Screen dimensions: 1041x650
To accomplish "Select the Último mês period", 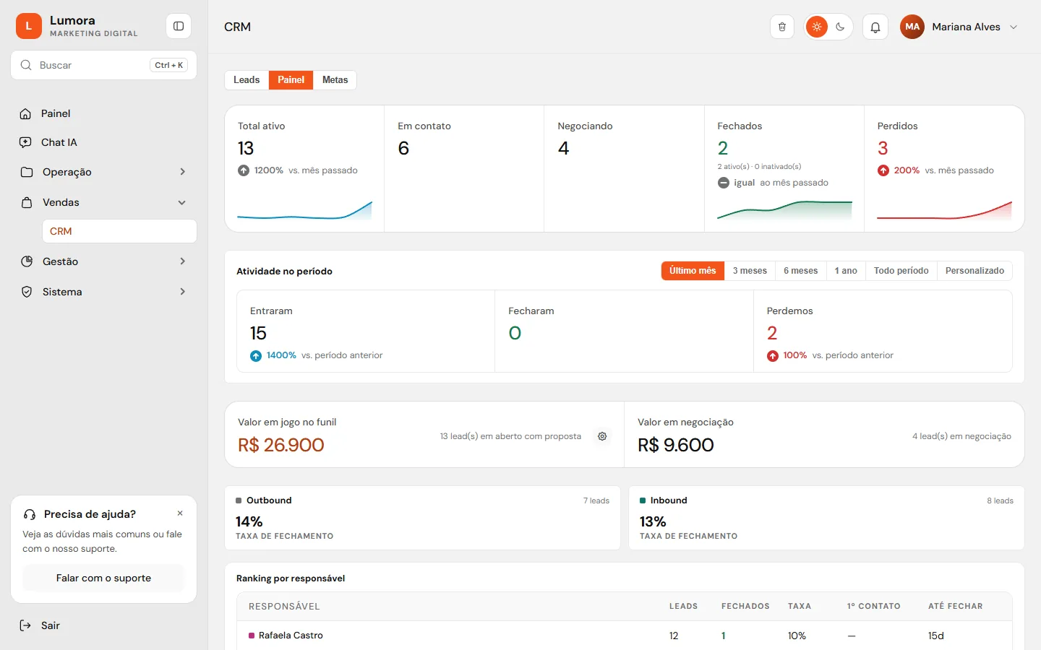I will (x=693, y=271).
